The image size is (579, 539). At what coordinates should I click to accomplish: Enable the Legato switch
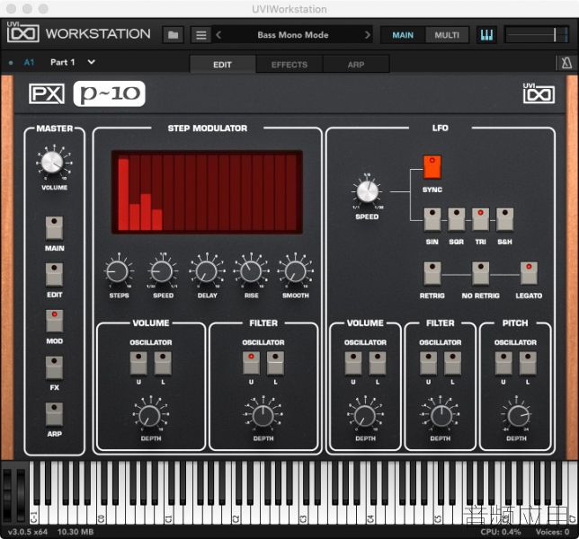[x=529, y=273]
